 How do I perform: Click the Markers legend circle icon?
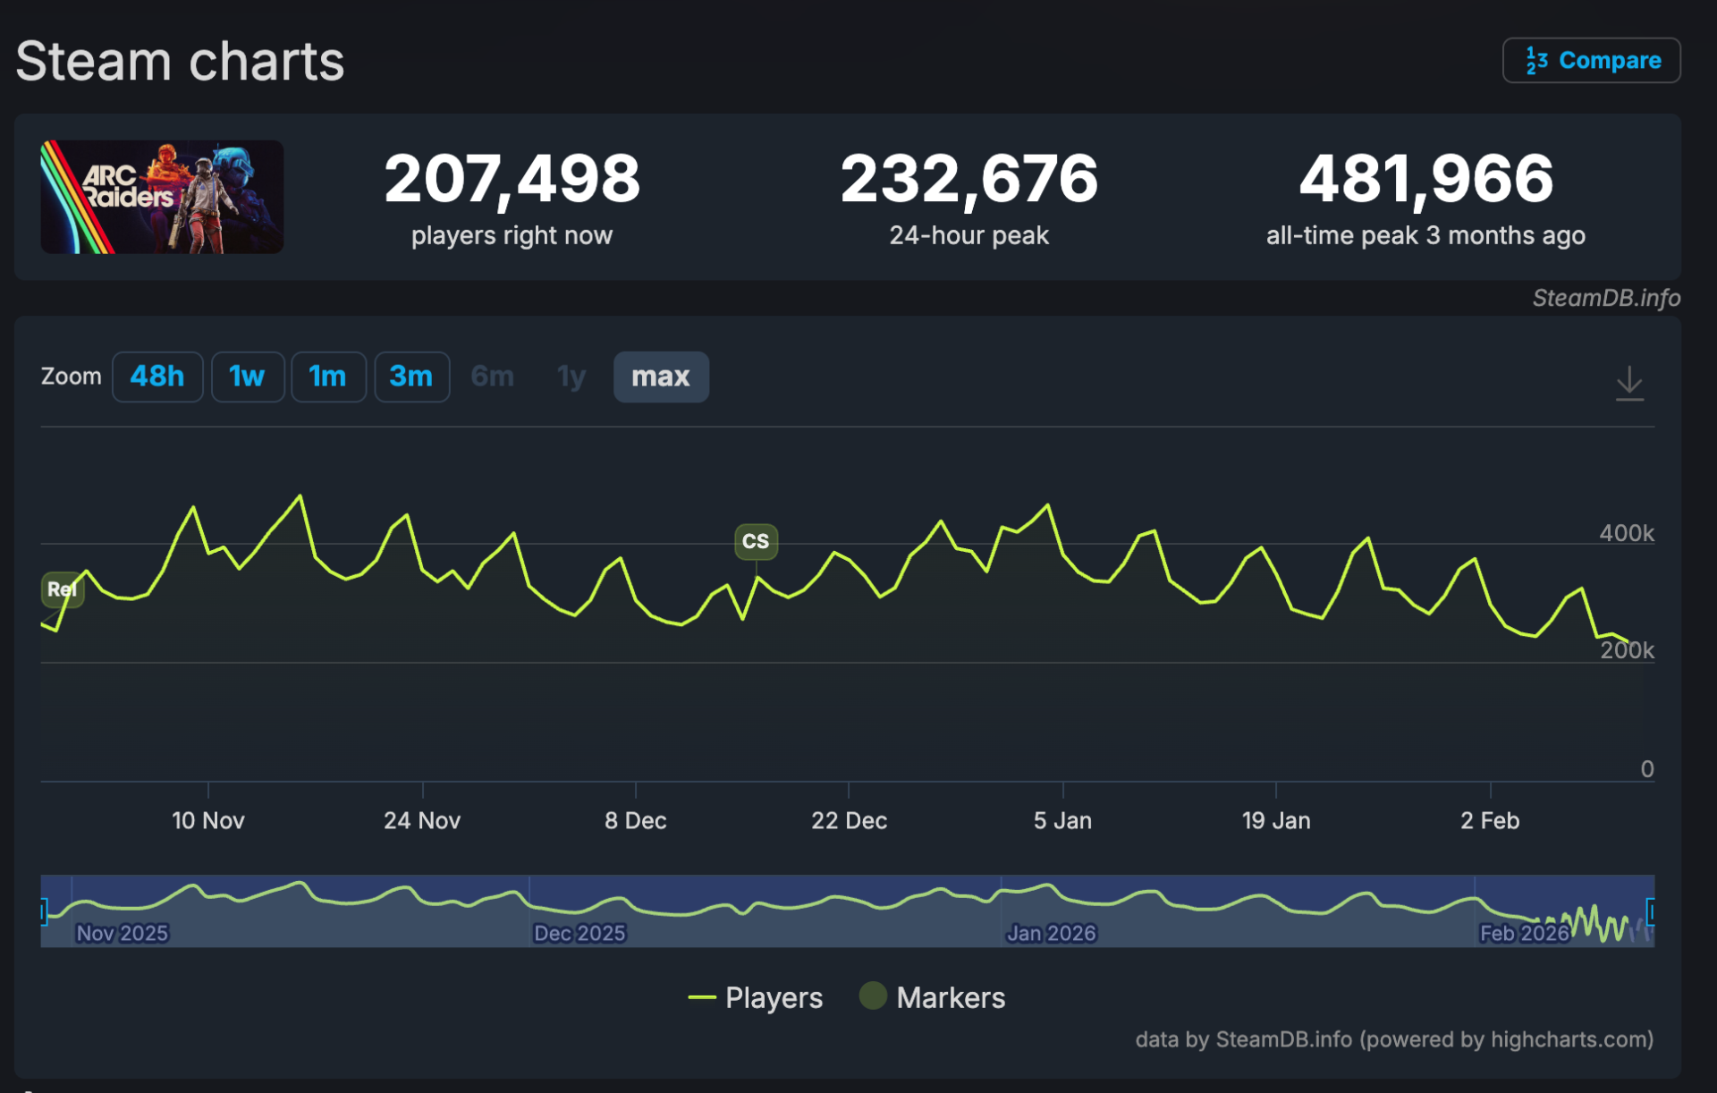pyautogui.click(x=872, y=996)
